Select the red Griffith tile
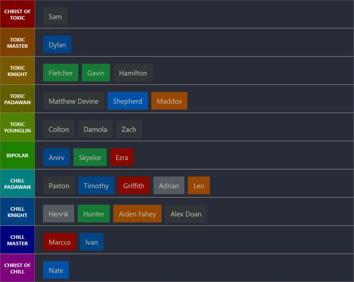354x282 pixels. point(134,186)
